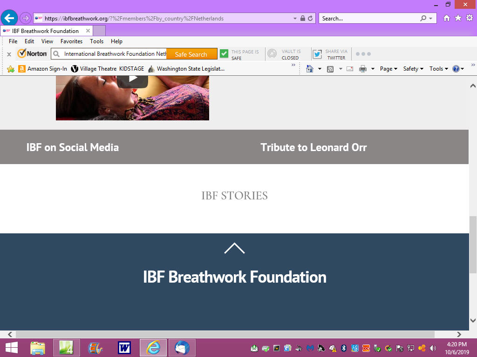Viewport: 477px width, 357px height.
Task: Open the Edit menu
Action: [29, 41]
